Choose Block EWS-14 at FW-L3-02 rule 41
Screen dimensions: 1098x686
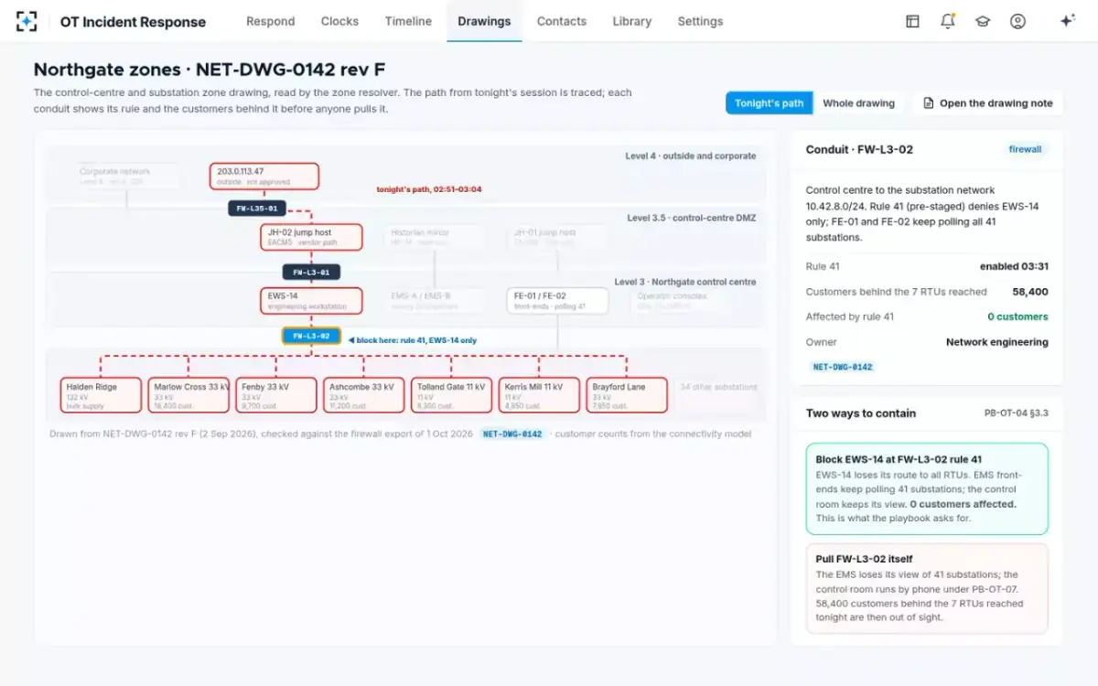pos(927,488)
